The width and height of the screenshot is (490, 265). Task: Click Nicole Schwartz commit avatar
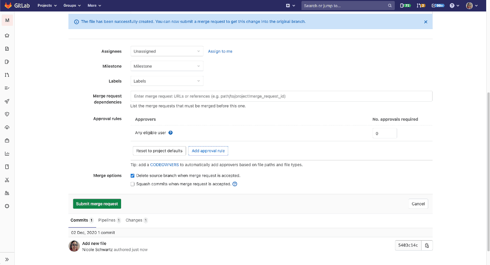(74, 246)
